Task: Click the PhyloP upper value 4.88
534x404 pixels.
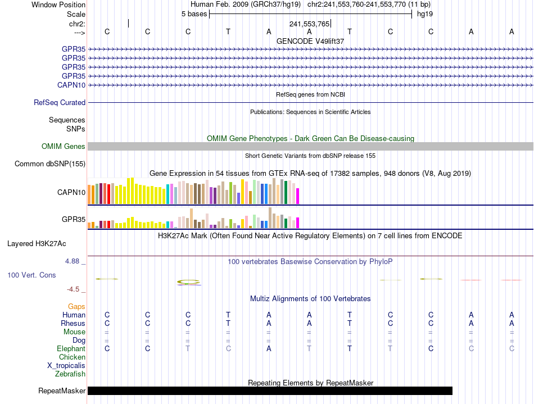Action: pos(72,261)
